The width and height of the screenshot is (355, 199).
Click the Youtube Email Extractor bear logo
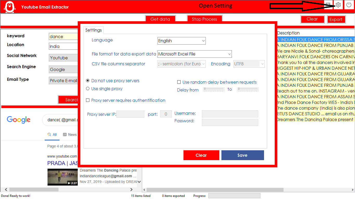pyautogui.click(x=9, y=7)
